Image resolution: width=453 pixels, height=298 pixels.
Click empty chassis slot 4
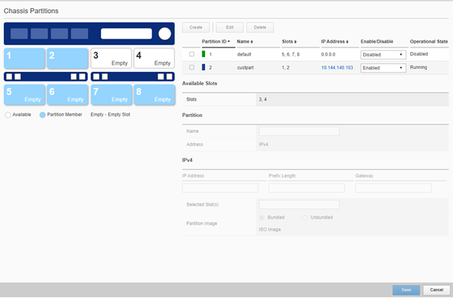(154, 59)
